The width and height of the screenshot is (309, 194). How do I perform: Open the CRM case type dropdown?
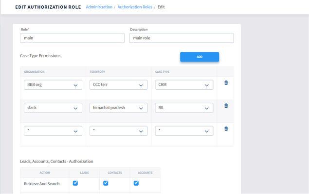184,85
